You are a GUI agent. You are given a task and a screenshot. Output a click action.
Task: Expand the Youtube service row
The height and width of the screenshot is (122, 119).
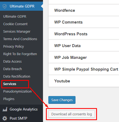point(84,81)
